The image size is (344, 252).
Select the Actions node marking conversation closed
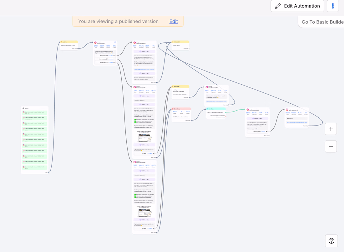(x=69, y=45)
